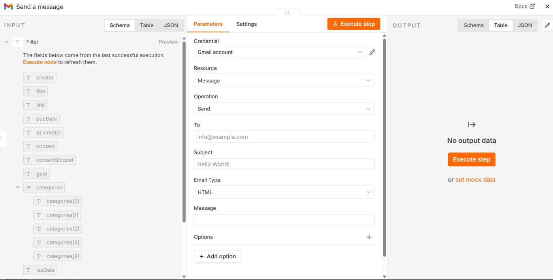Select the categories[3] schema field

tap(58, 243)
